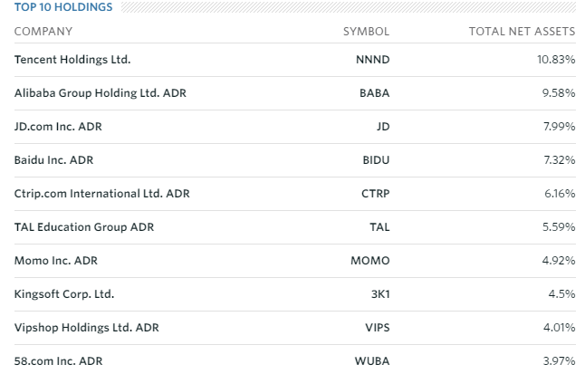Click the WUBA ticker symbol
Screen dimensions: 585x374
pyautogui.click(x=372, y=361)
